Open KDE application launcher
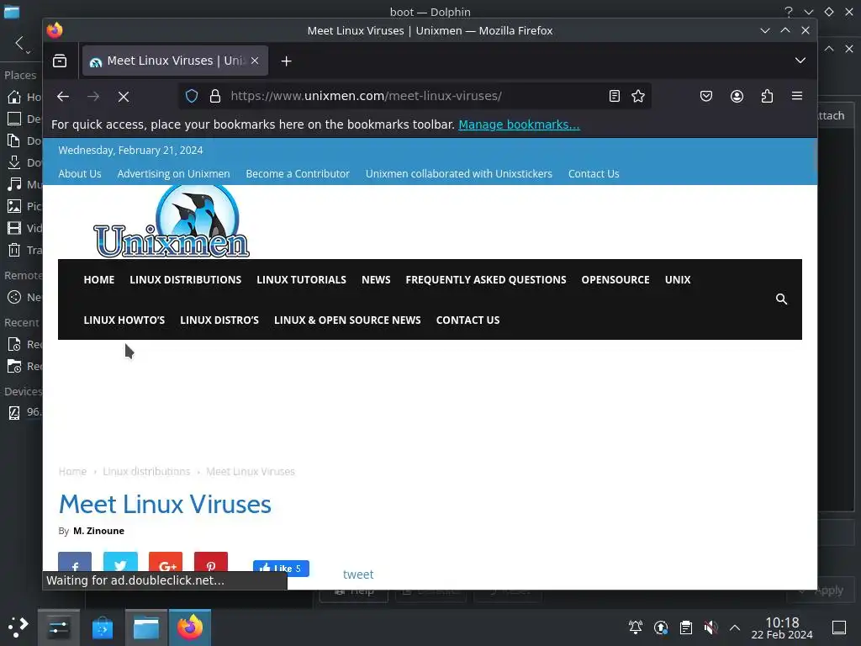The width and height of the screenshot is (861, 646). tap(18, 627)
